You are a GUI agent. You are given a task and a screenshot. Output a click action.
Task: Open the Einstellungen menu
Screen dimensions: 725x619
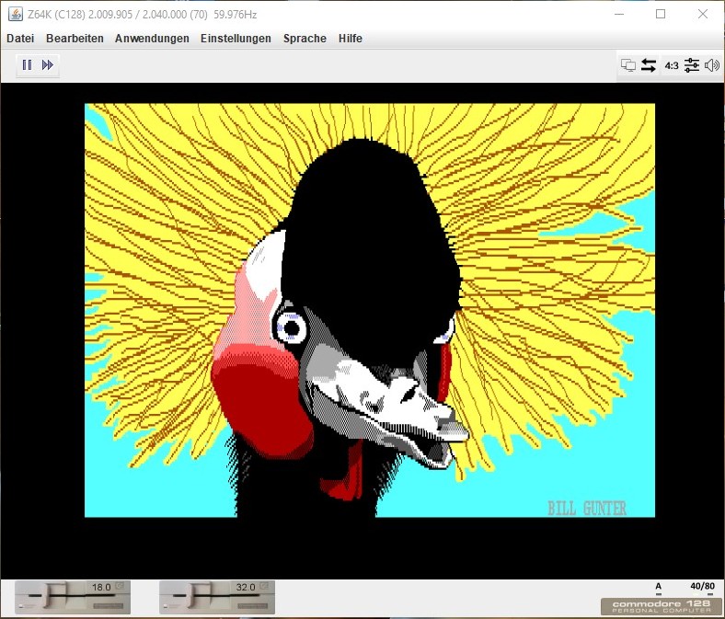236,39
